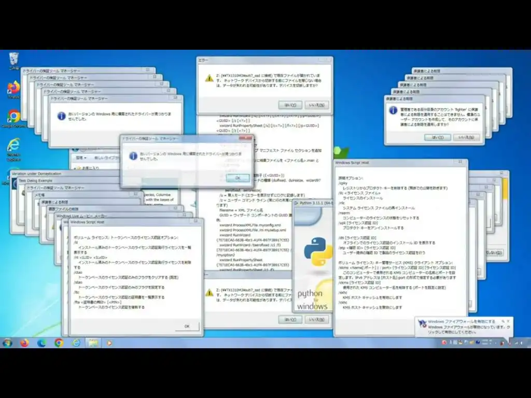Click the Variation under Domestication window title
Viewport: 531px width, 398px height.
click(36, 174)
